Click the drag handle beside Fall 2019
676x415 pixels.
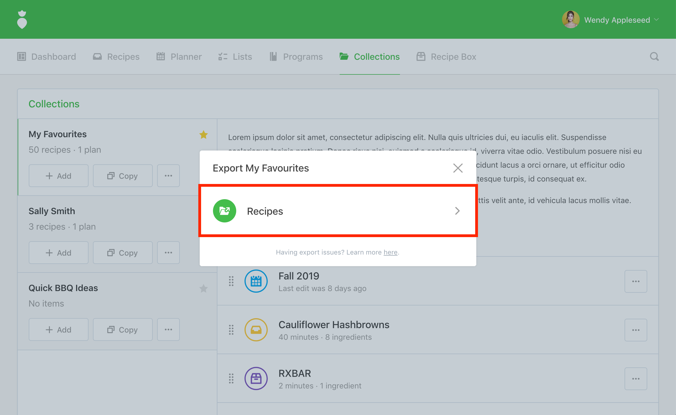[x=231, y=281]
